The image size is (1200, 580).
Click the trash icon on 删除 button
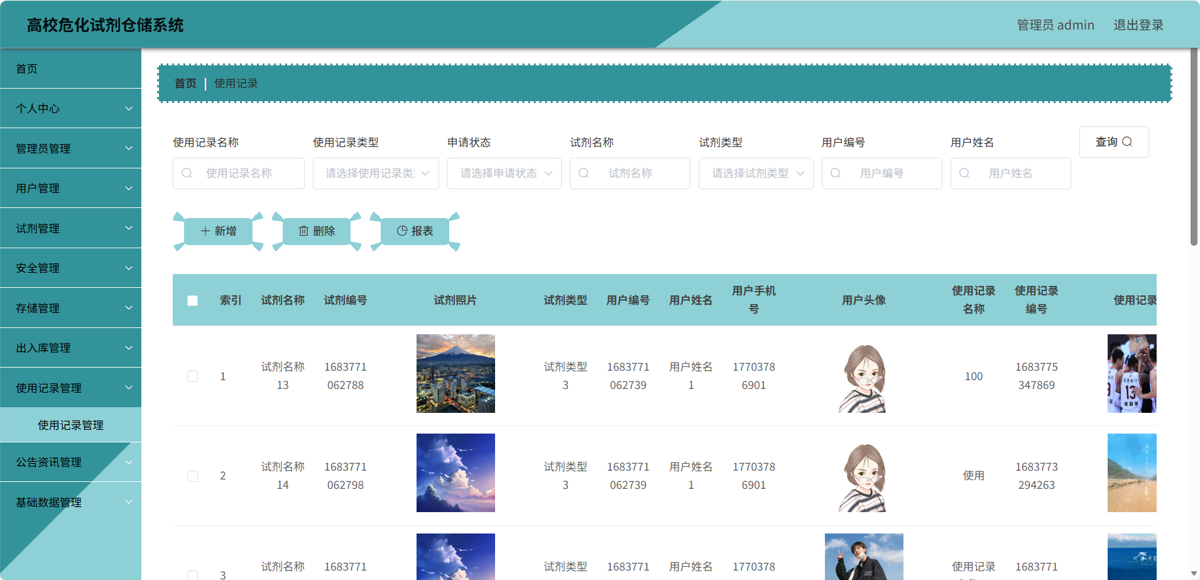[x=303, y=231]
